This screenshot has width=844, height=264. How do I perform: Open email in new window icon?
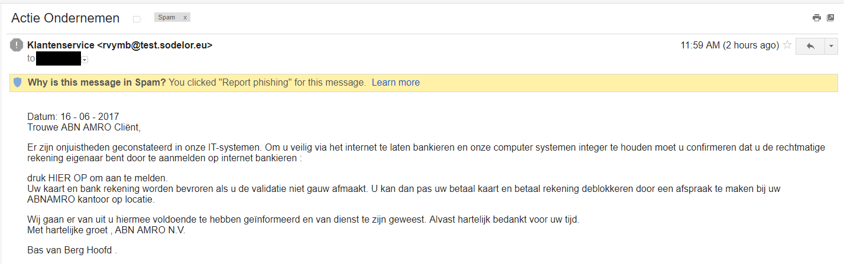830,18
